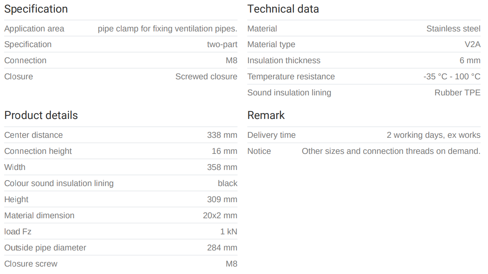Click the Center distance 338 mm value
488x274 pixels.
pyautogui.click(x=222, y=135)
